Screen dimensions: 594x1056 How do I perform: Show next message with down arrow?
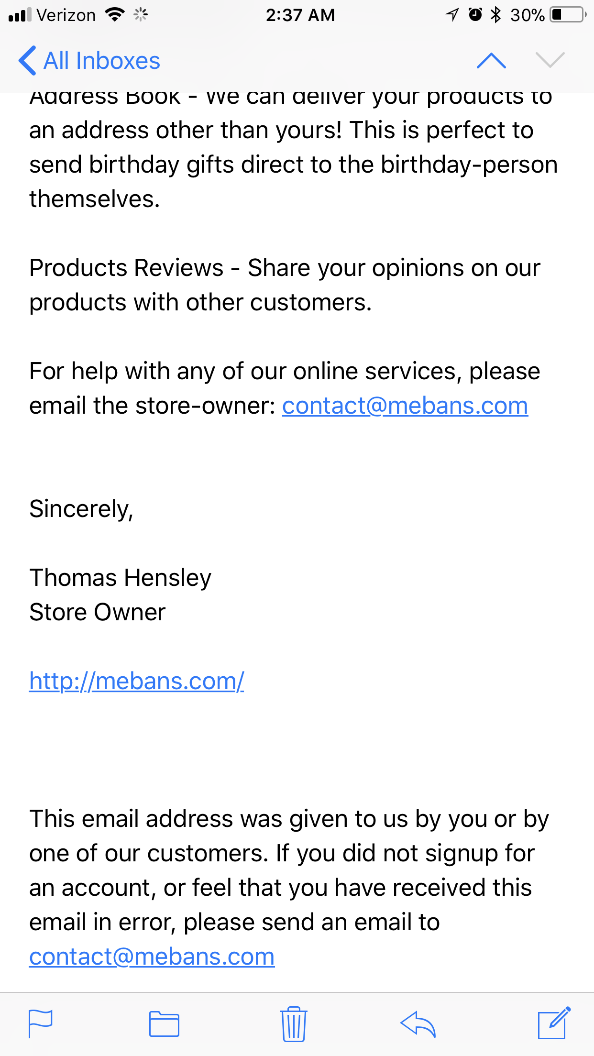[x=550, y=61]
